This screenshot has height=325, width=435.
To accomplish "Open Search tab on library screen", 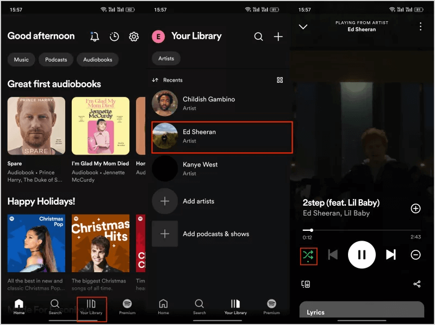I will point(199,306).
